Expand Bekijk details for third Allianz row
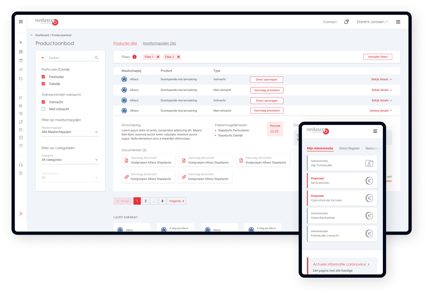429x295 pixels. click(382, 100)
